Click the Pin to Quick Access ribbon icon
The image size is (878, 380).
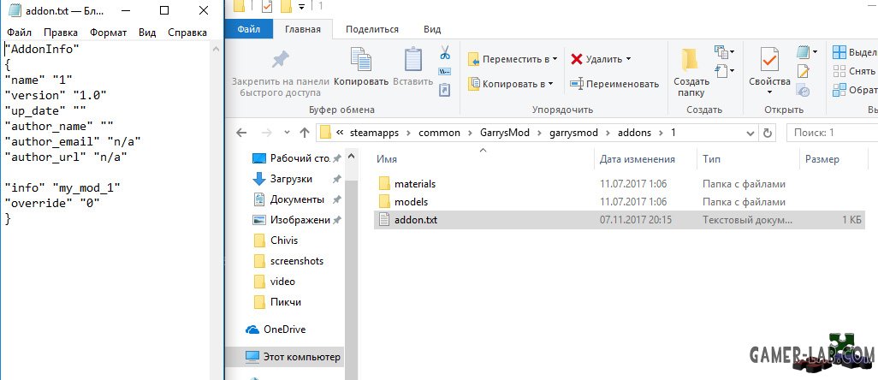click(x=280, y=59)
